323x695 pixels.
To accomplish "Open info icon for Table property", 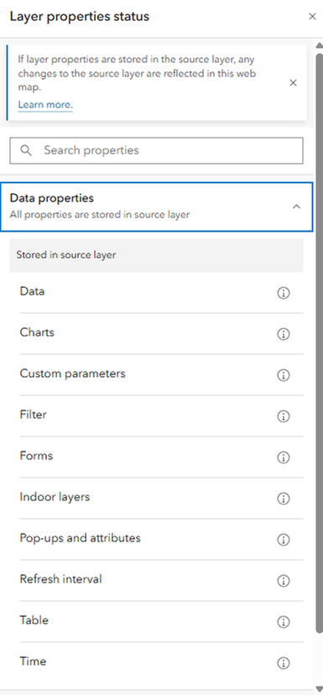I will pyautogui.click(x=283, y=622).
